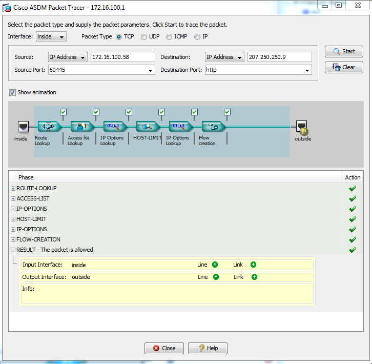Click the inside interface port icon

click(x=23, y=127)
